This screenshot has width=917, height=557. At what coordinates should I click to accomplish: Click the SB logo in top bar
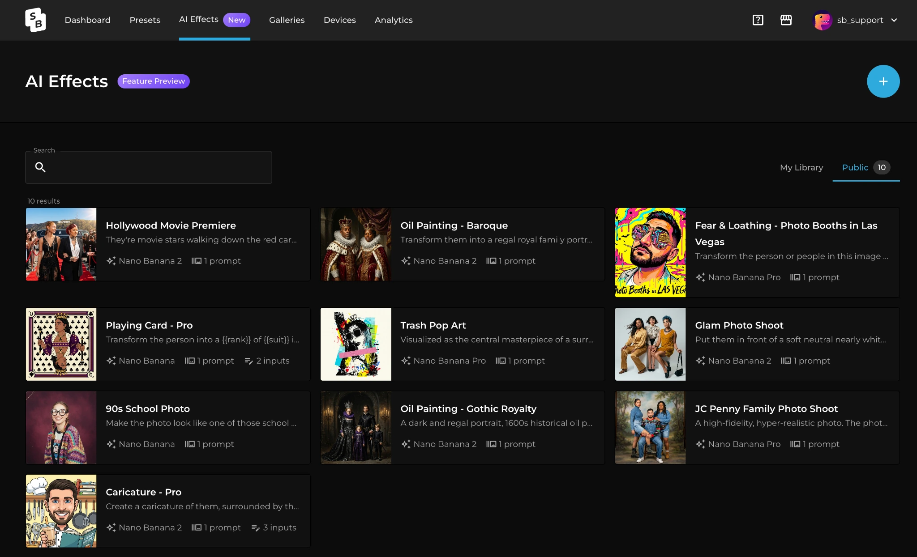(35, 20)
